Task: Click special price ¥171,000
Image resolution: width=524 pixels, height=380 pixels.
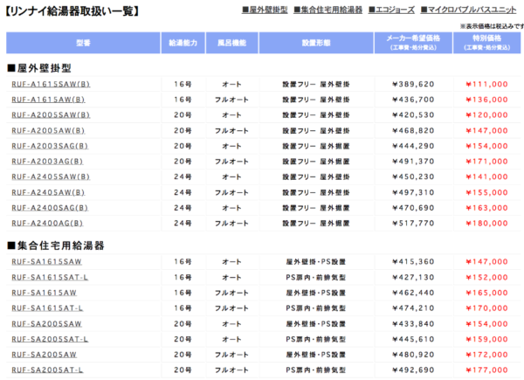Action: tap(487, 162)
